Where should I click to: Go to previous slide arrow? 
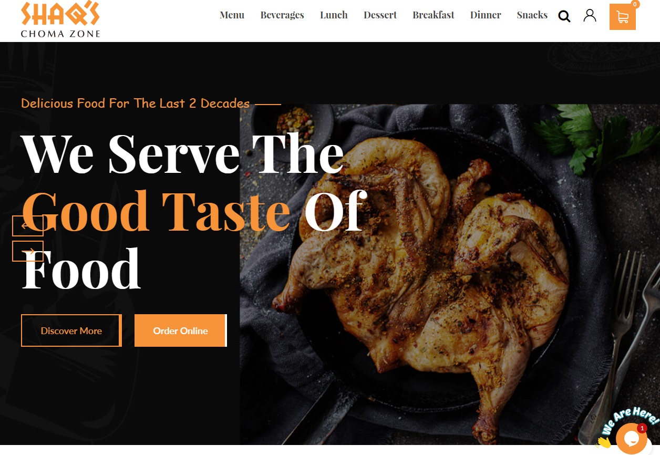[x=28, y=226]
